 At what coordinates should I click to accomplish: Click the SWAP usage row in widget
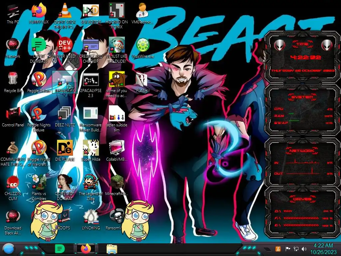point(303,123)
